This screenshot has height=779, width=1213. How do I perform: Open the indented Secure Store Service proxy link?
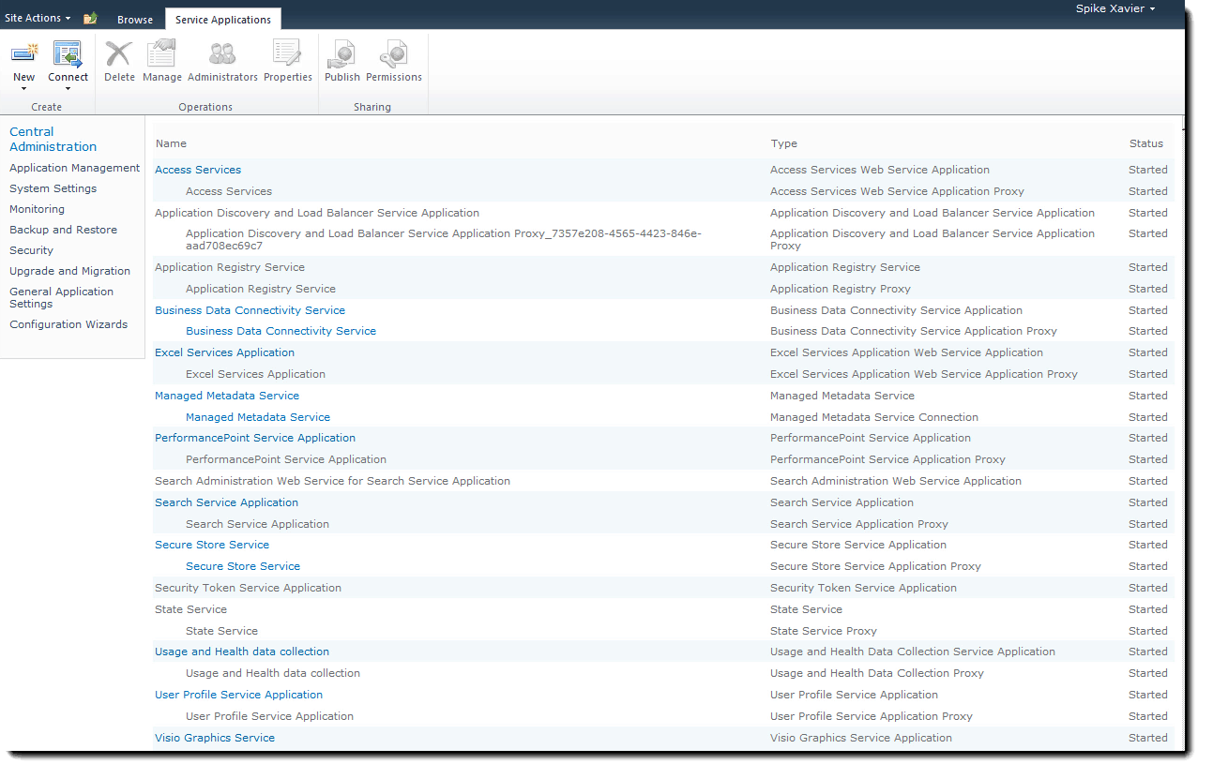coord(243,566)
